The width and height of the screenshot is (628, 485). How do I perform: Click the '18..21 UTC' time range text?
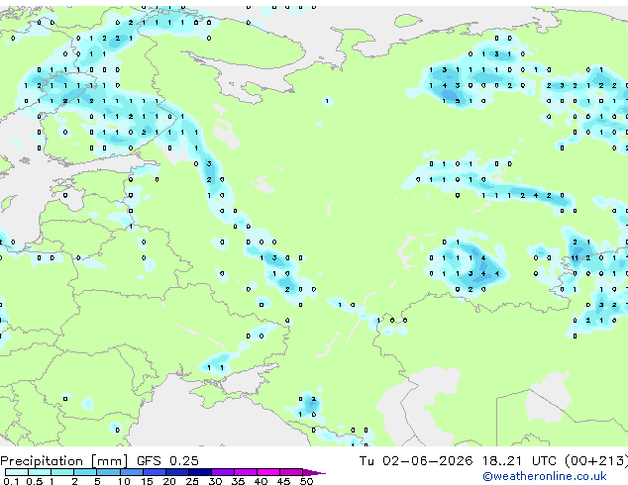point(519,461)
